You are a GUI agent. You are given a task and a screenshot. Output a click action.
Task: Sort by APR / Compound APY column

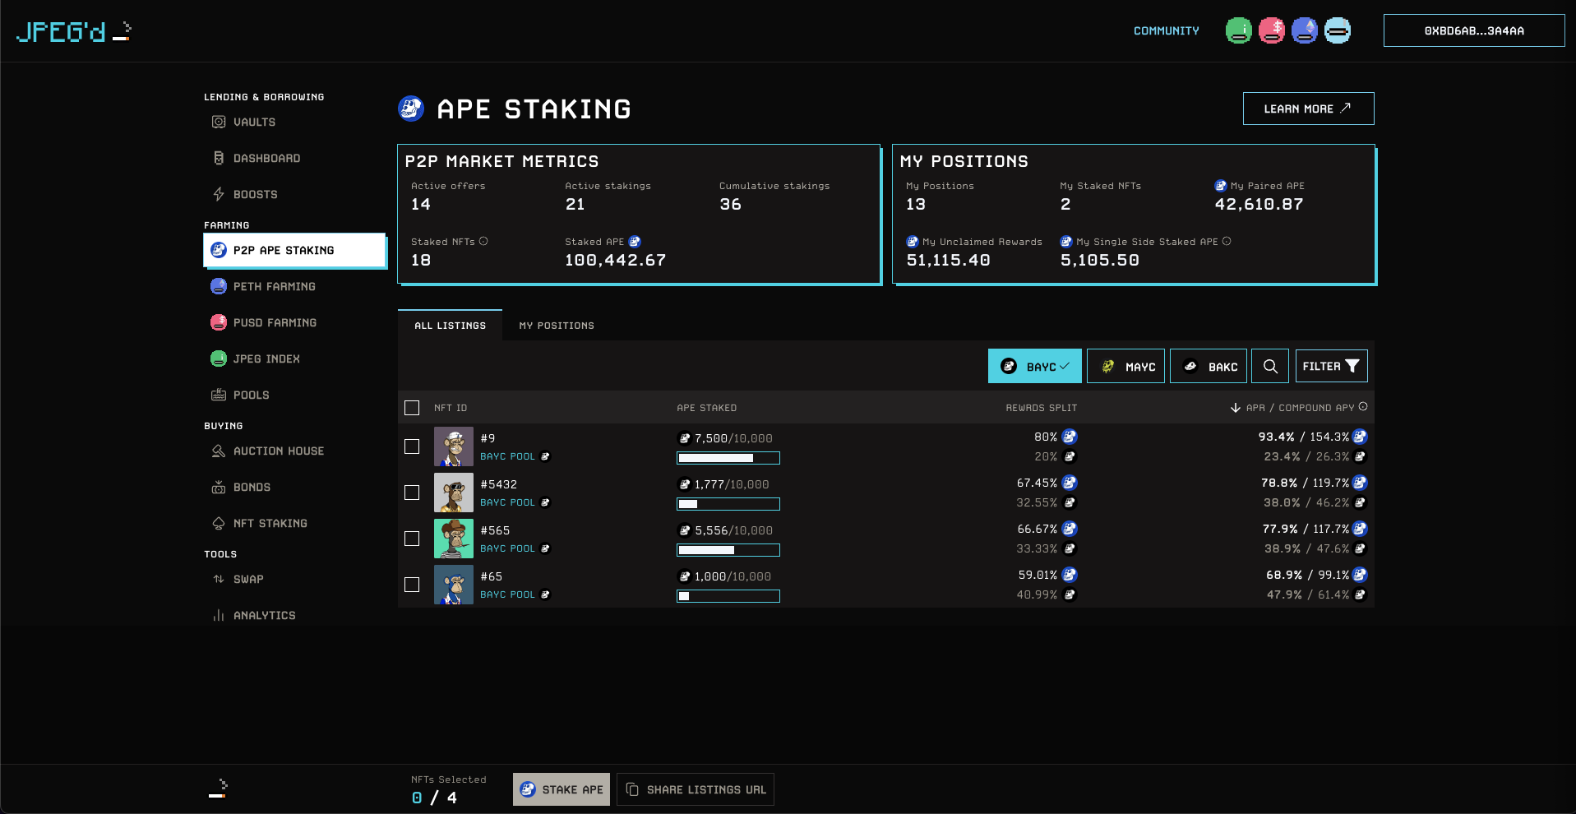click(x=1299, y=408)
